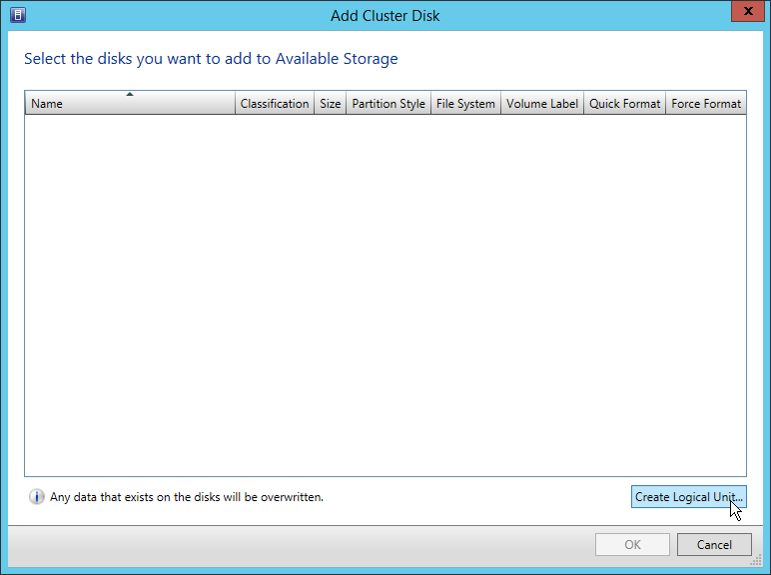Click the data overwritten warning text

[187, 497]
